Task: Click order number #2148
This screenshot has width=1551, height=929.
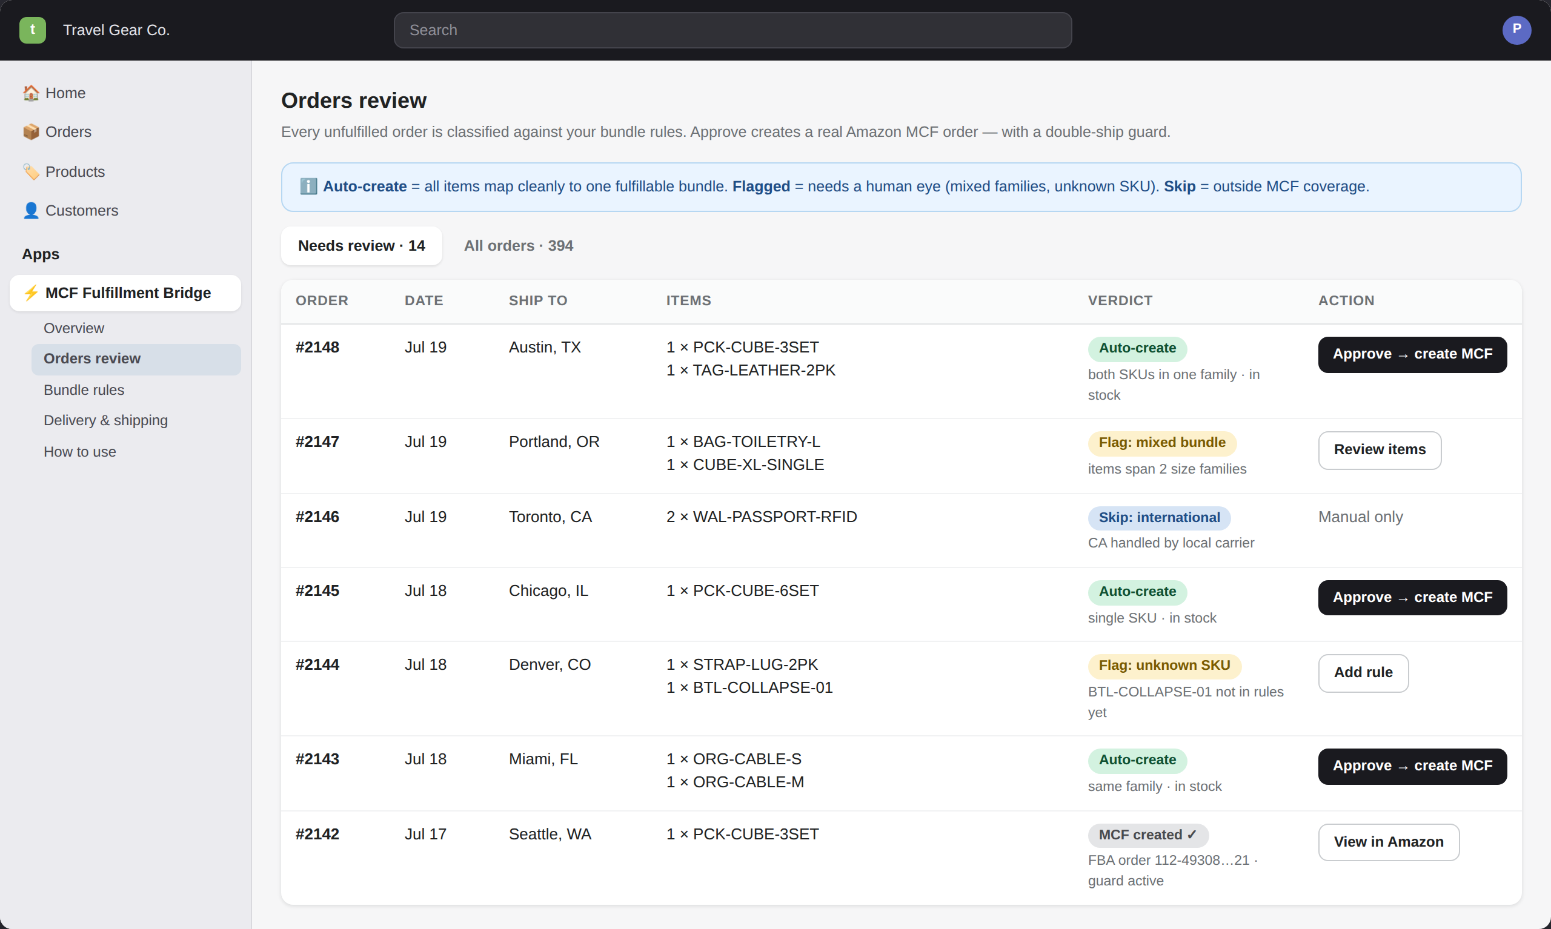Action: pos(317,348)
